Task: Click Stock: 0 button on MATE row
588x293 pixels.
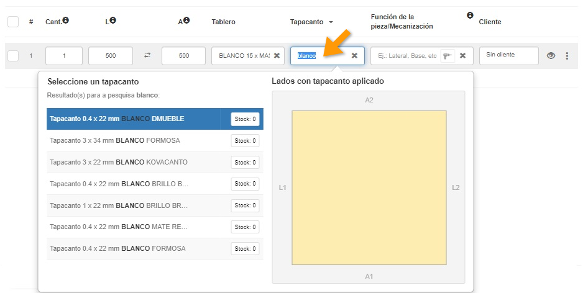Action: [x=246, y=227]
